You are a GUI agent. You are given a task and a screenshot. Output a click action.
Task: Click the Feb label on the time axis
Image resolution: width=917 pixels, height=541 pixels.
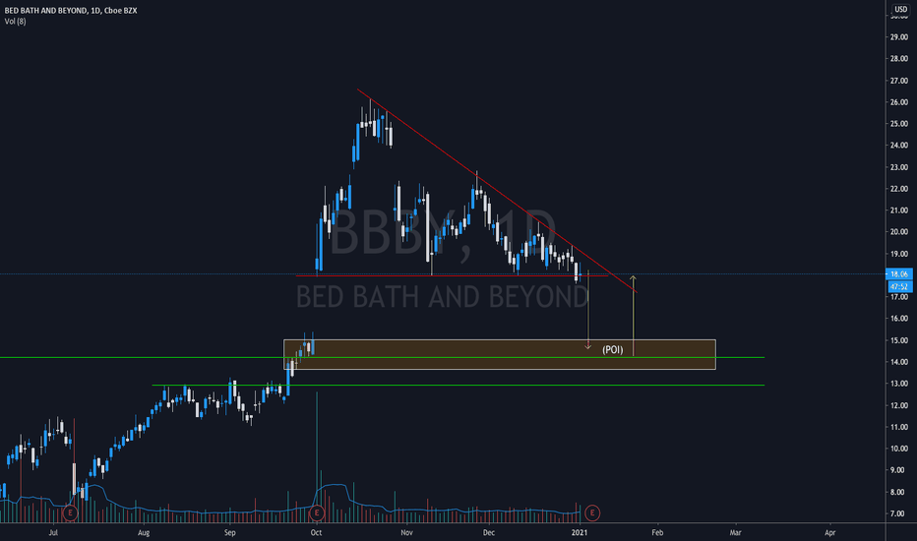[x=657, y=532]
